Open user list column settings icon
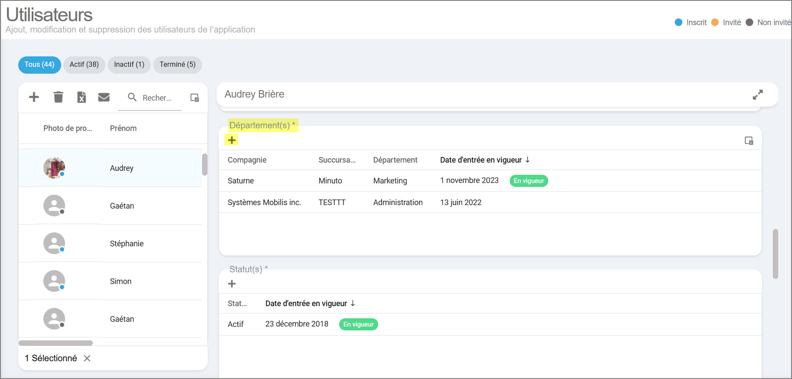 tap(195, 98)
